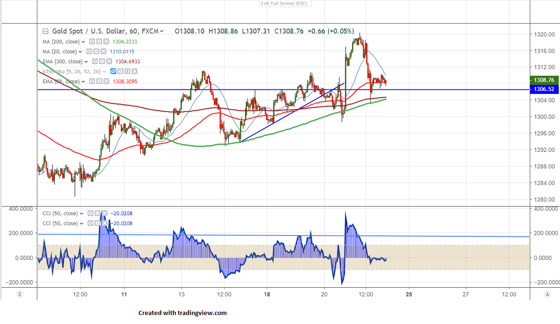The height and width of the screenshot is (324, 560).
Task: Expand the lower CCI (50, close) dropdown
Action: click(x=81, y=224)
